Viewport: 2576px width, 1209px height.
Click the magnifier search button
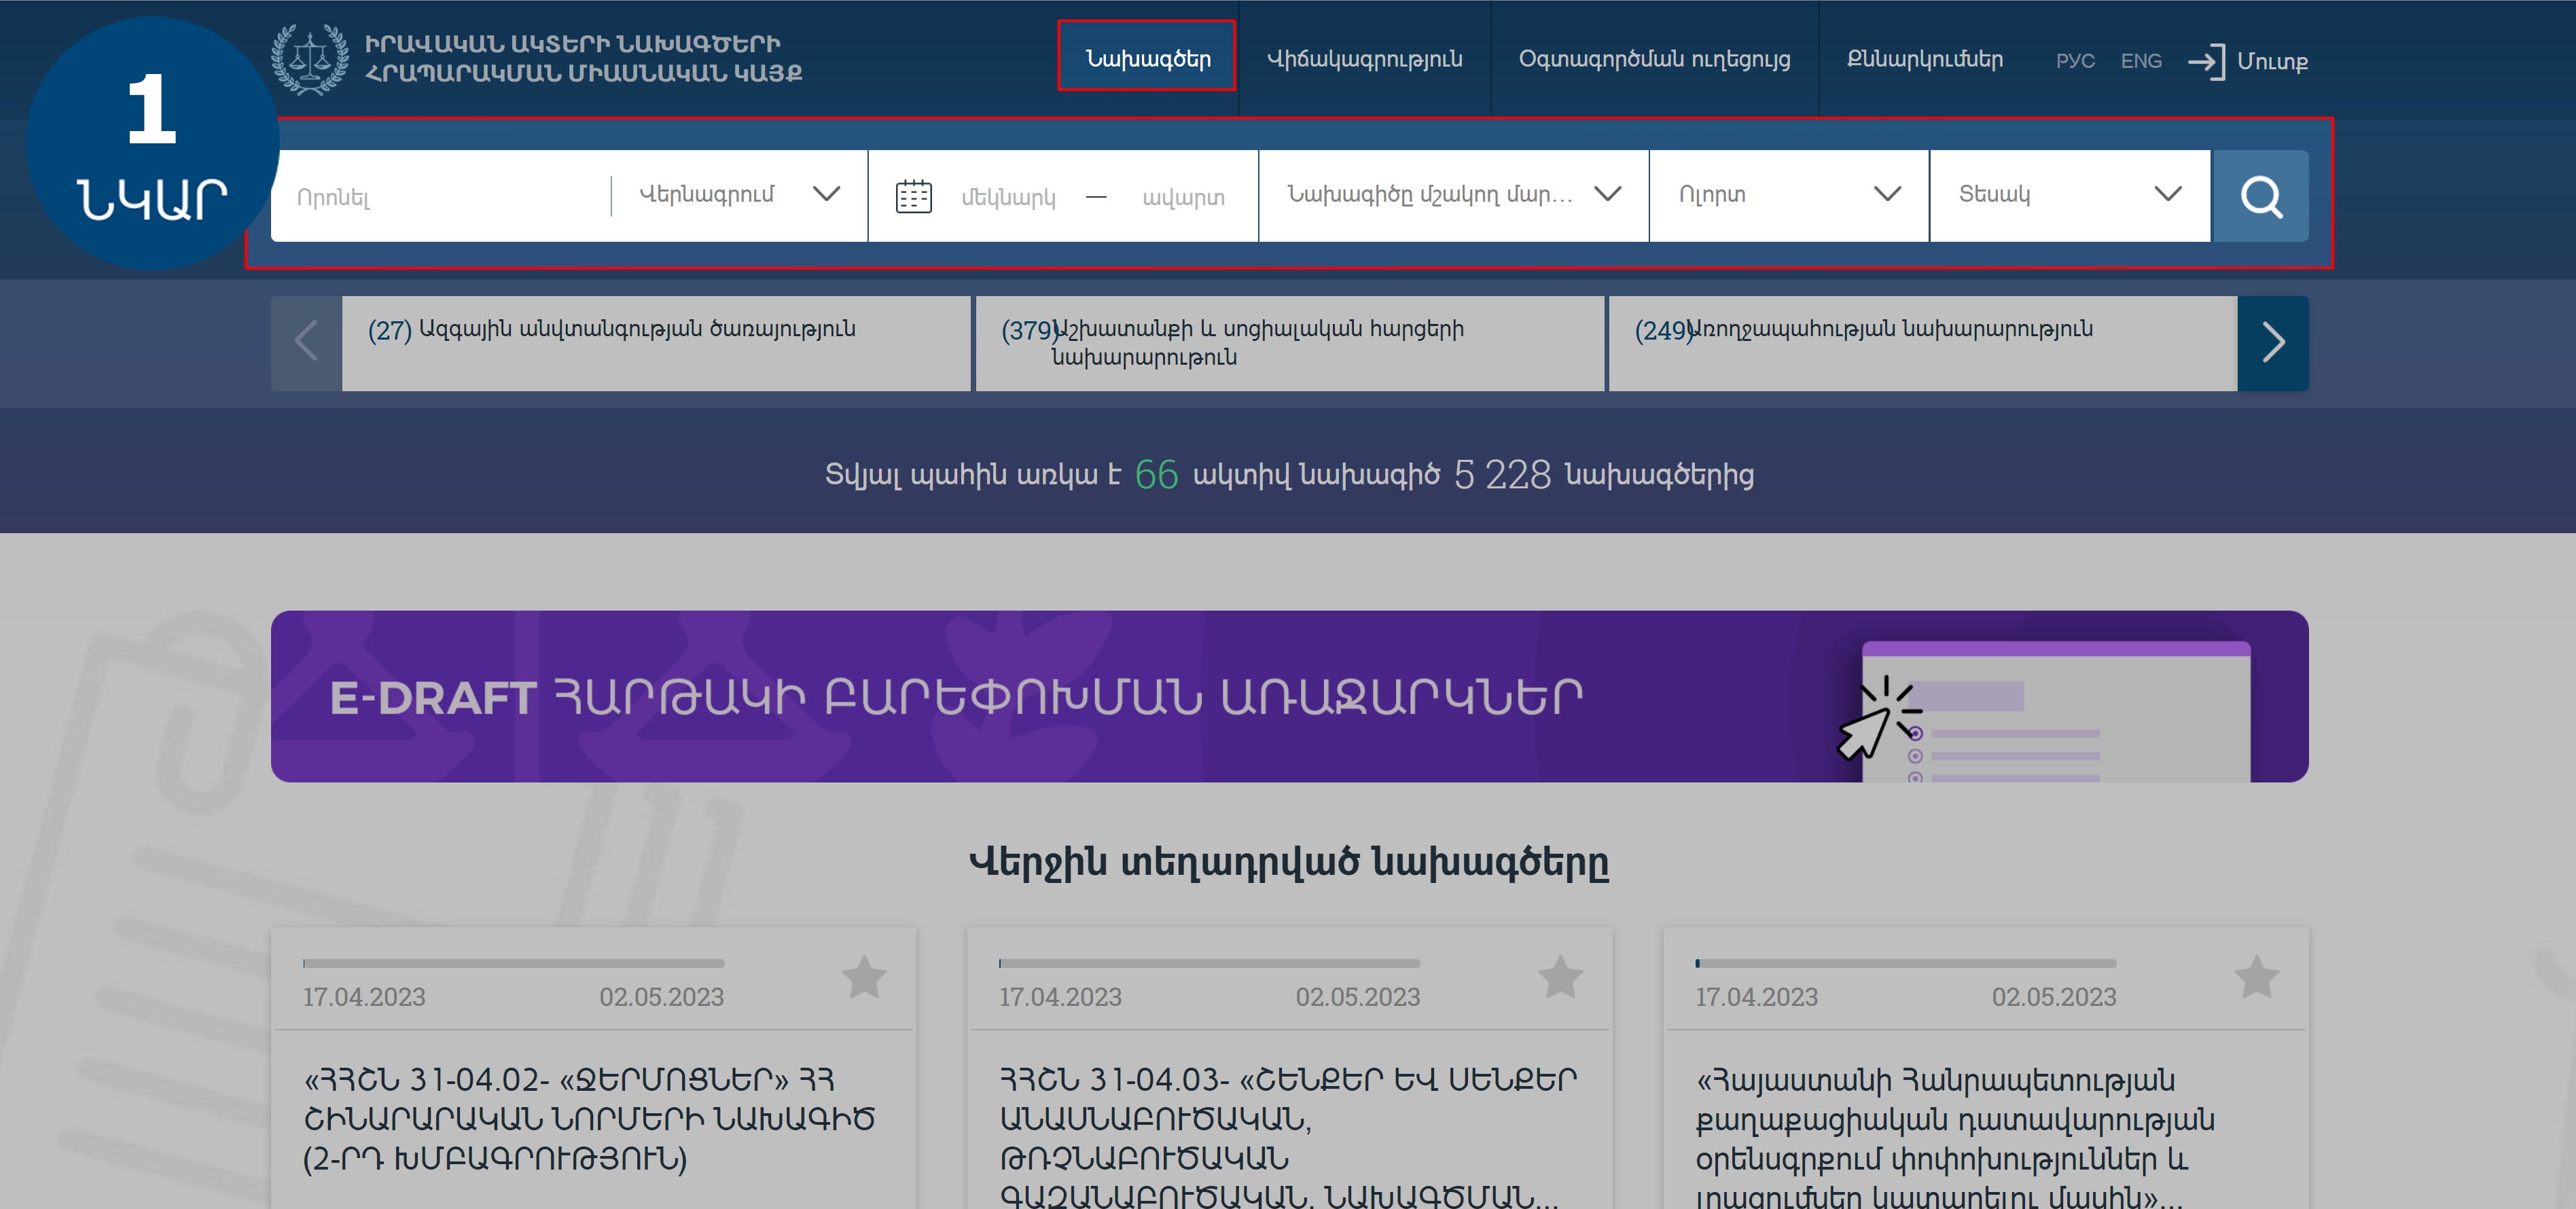(2260, 196)
